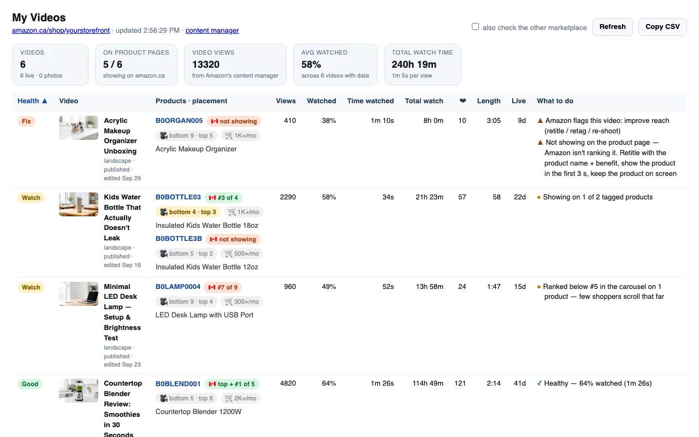Click the camera badge "bottom 5 · top 6"
Image resolution: width=699 pixels, height=437 pixels.
click(x=187, y=398)
